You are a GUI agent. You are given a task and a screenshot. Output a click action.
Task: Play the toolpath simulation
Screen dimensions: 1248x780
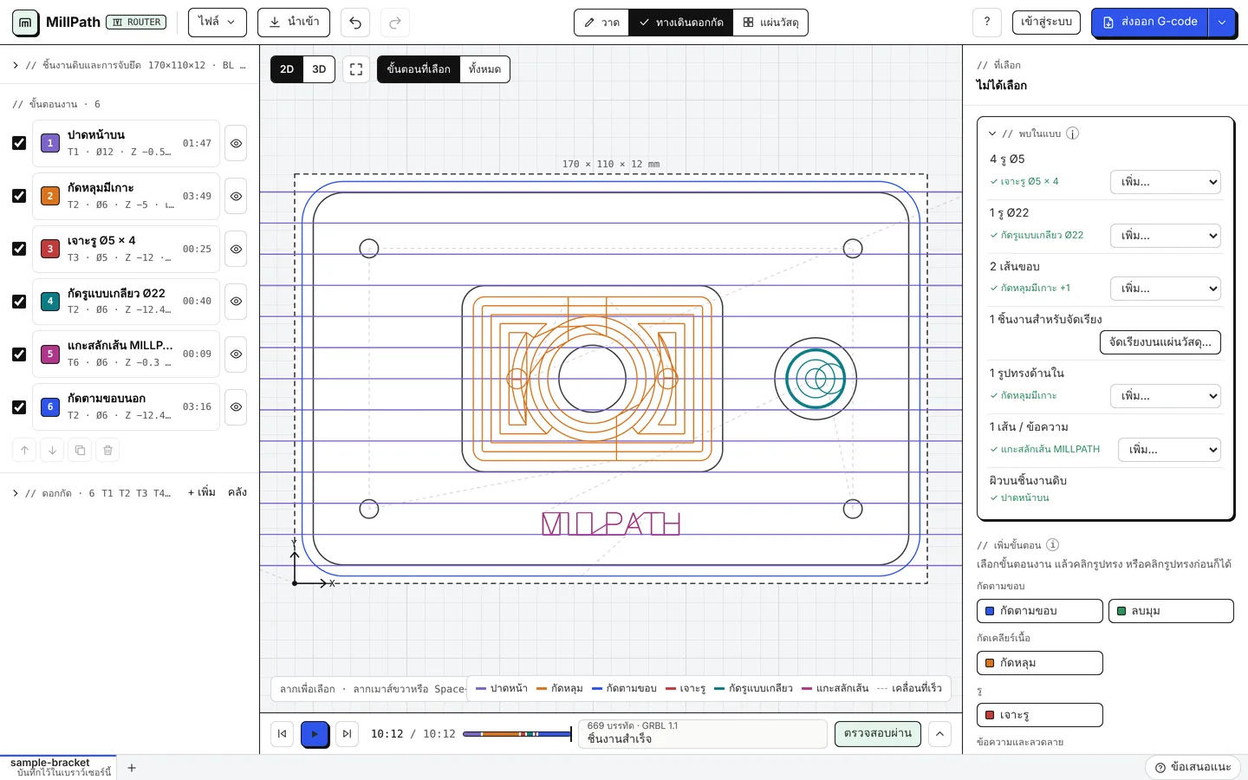click(315, 734)
